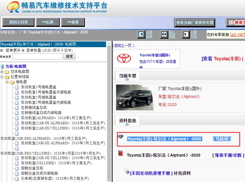Click the gray book icon for 线路图
Viewport: 245px width, 182px height.
coord(121,137)
